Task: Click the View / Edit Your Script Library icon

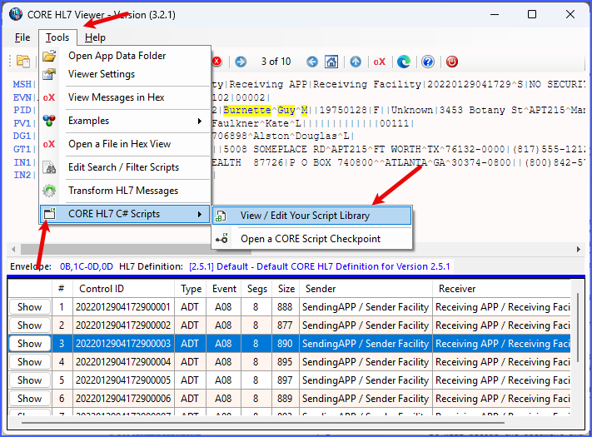Action: coord(221,216)
